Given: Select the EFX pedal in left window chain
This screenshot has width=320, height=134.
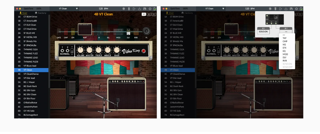Looking at the screenshot, I should click(73, 32).
